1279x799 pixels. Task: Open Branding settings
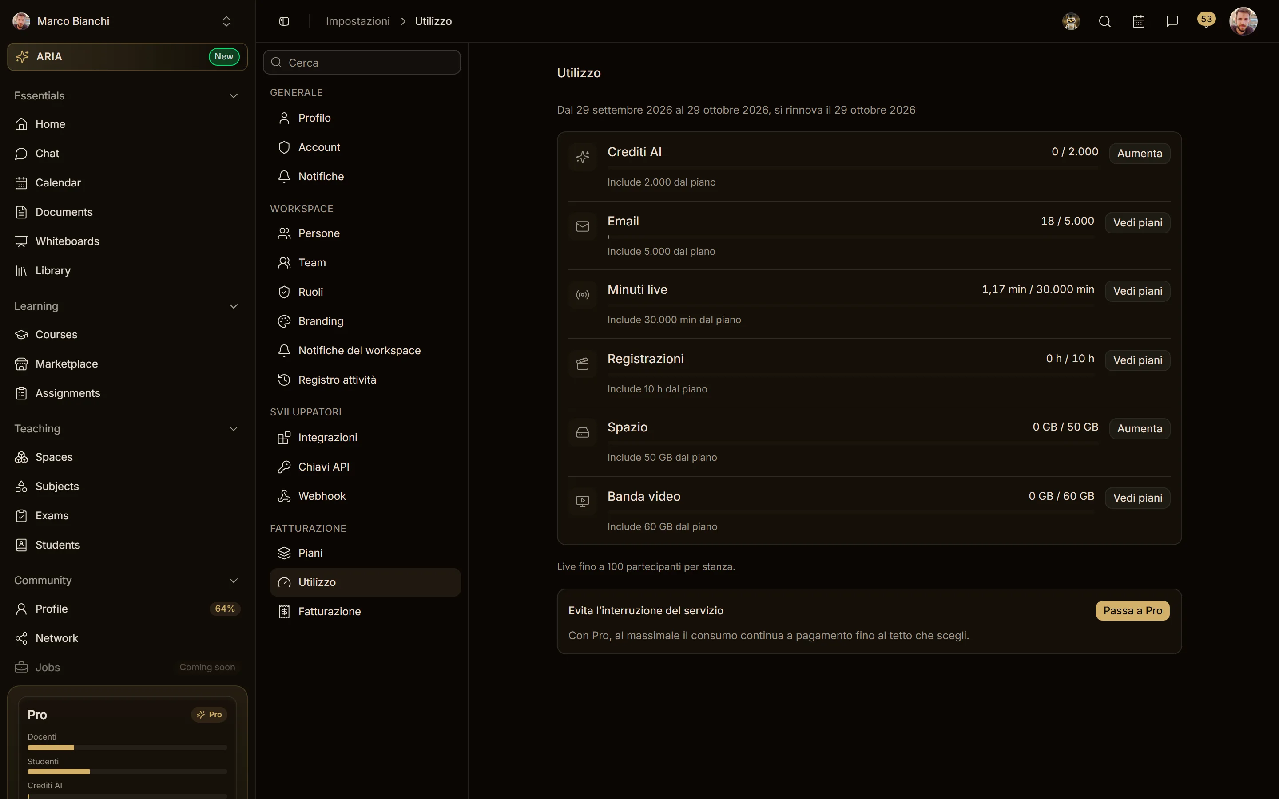pos(365,321)
